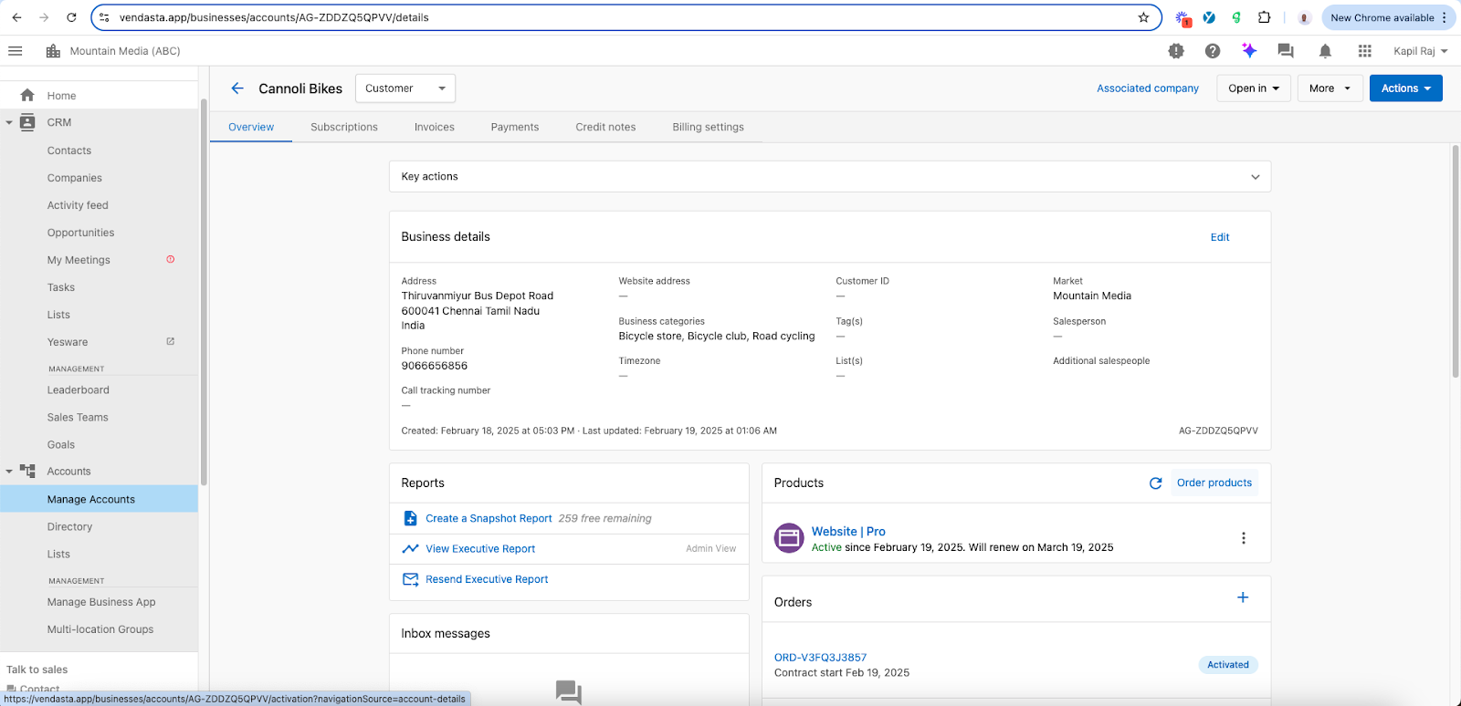Open order ORD-V3FQ3J3857
Viewport: 1461px width, 706px height.
820,657
